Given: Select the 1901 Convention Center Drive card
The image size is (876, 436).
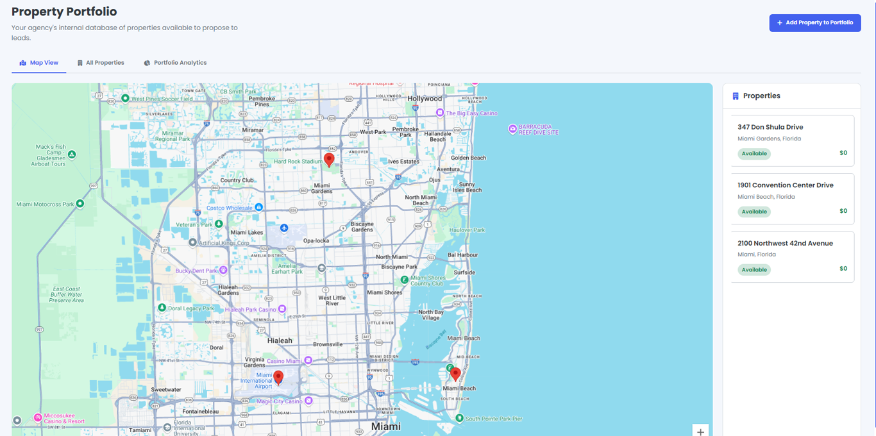Looking at the screenshot, I should [x=793, y=199].
